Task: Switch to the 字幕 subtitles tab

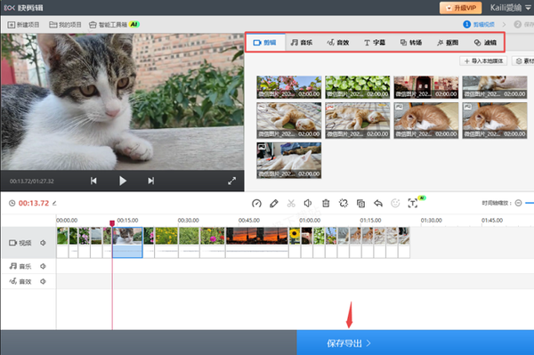Action: 375,43
